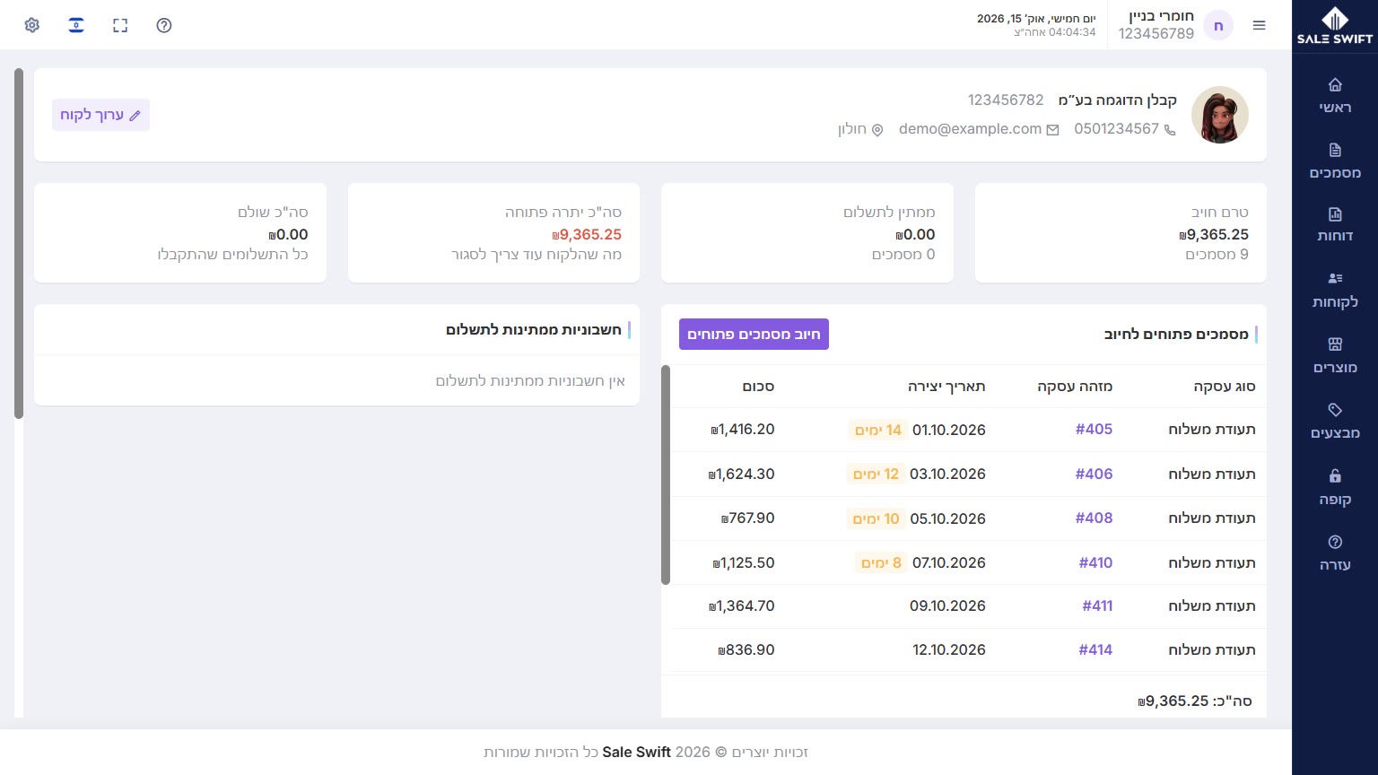Viewport: 1378px width, 775px height.
Task: Click the phone number 0501234567
Action: point(1117,129)
